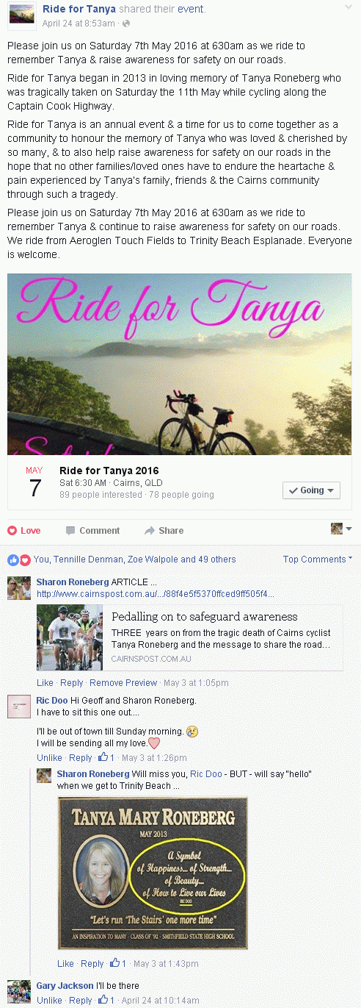The height and width of the screenshot is (1008, 361).
Task: Click the thumbs-up count on Ric Doo's comment
Action: pos(107,757)
